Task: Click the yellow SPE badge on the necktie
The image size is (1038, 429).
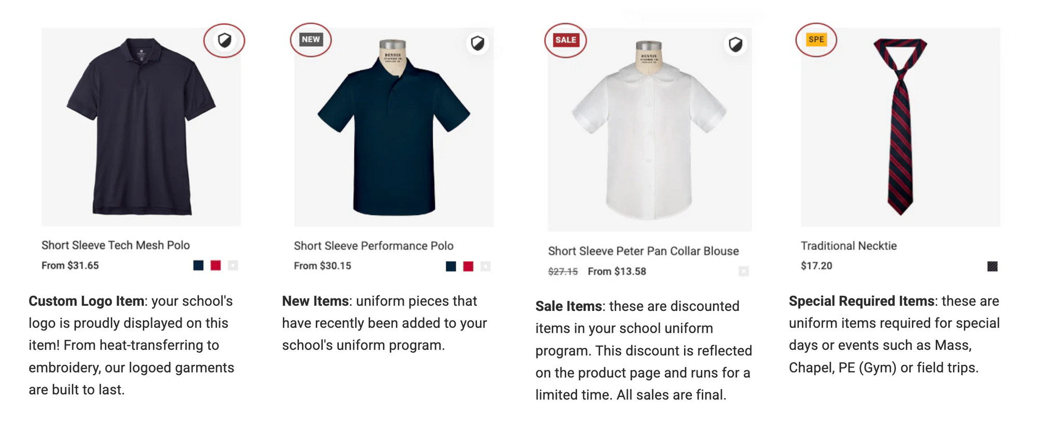Action: [x=816, y=39]
